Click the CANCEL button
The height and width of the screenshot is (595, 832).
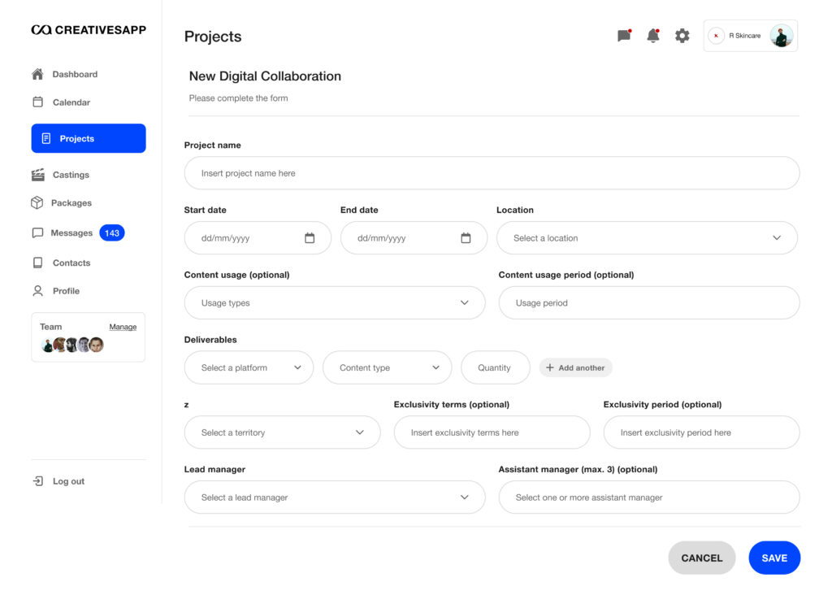(x=702, y=558)
